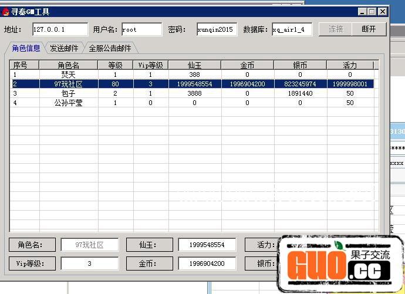Click the Vip等级 column header
Viewport: 405px width, 294px height.
[x=151, y=65]
